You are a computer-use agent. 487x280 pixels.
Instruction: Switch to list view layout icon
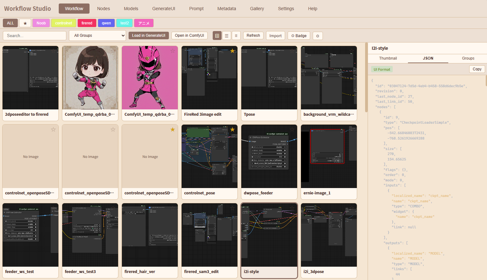226,36
